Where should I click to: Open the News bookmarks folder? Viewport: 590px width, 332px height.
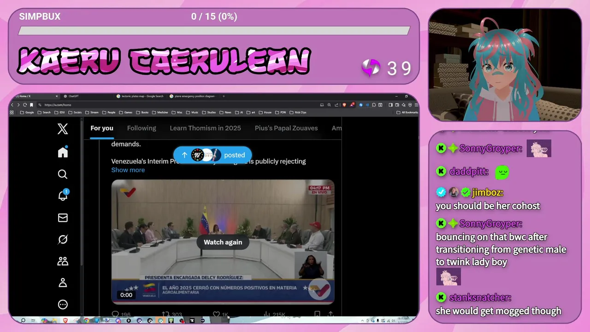[225, 112]
